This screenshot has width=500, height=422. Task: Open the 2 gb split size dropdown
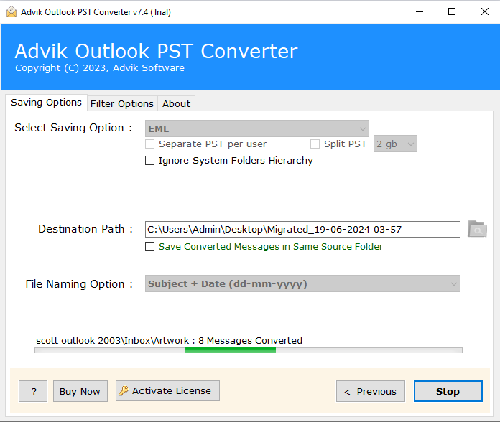tap(395, 144)
